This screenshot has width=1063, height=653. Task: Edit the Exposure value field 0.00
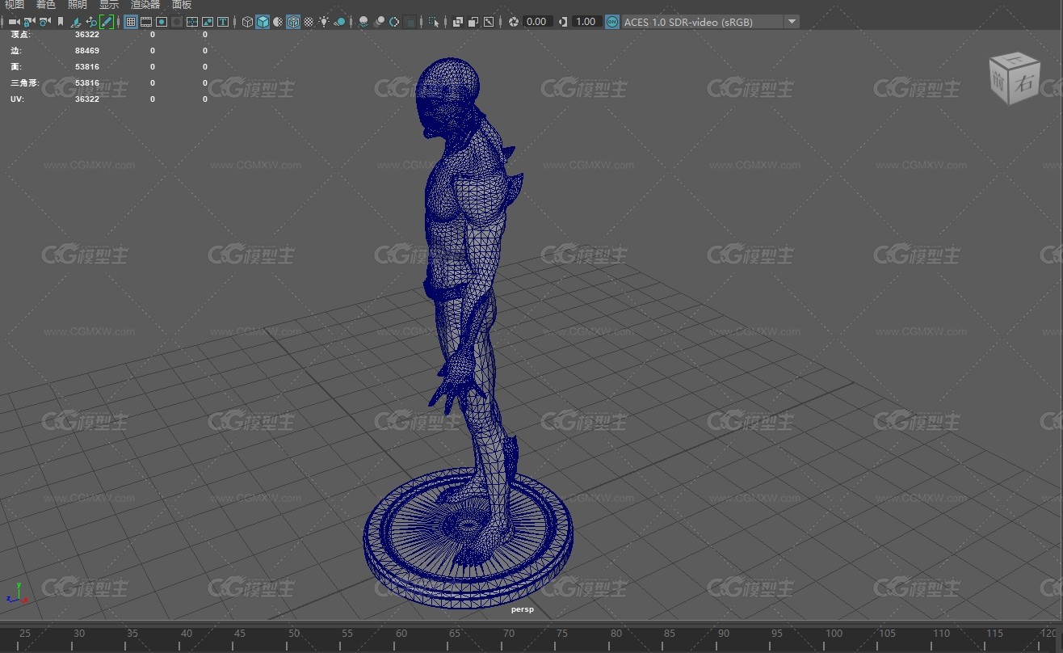click(537, 22)
